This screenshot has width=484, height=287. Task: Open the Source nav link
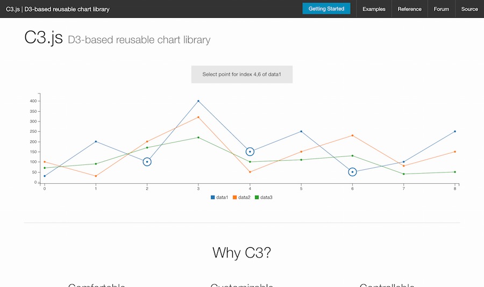(x=469, y=9)
